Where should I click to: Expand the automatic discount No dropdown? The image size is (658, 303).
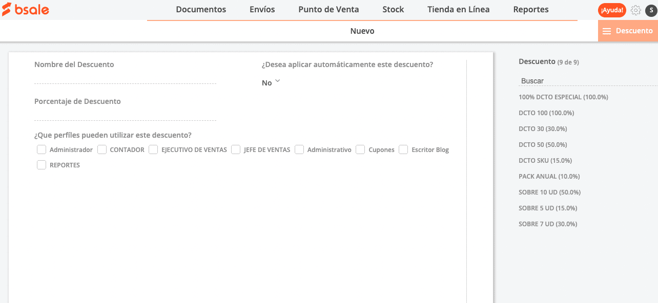(271, 82)
